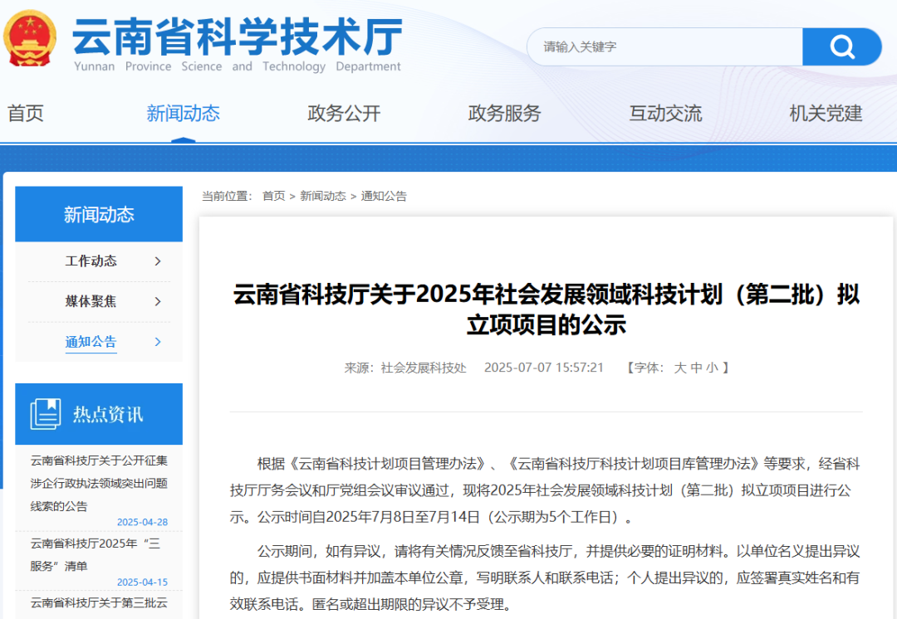Click the 当前位置 breadcrumb label
Screen dimensions: 897x619
tap(227, 196)
